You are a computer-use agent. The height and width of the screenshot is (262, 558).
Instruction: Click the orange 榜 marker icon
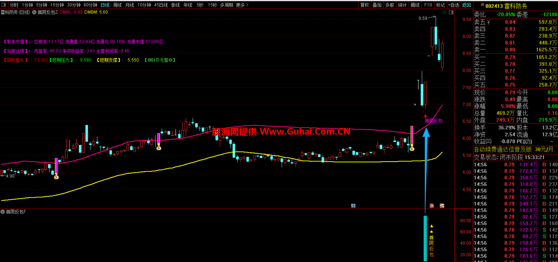point(442,206)
